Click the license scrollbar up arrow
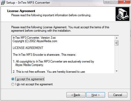This screenshot has height=101, width=131. pos(117,38)
